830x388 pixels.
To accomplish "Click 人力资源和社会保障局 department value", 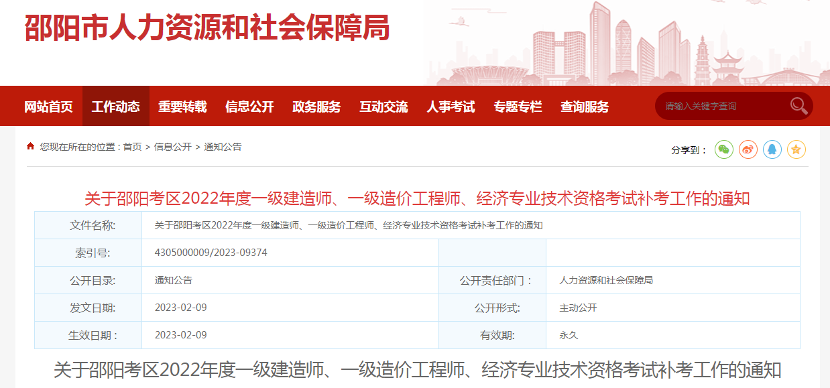I will click(606, 280).
